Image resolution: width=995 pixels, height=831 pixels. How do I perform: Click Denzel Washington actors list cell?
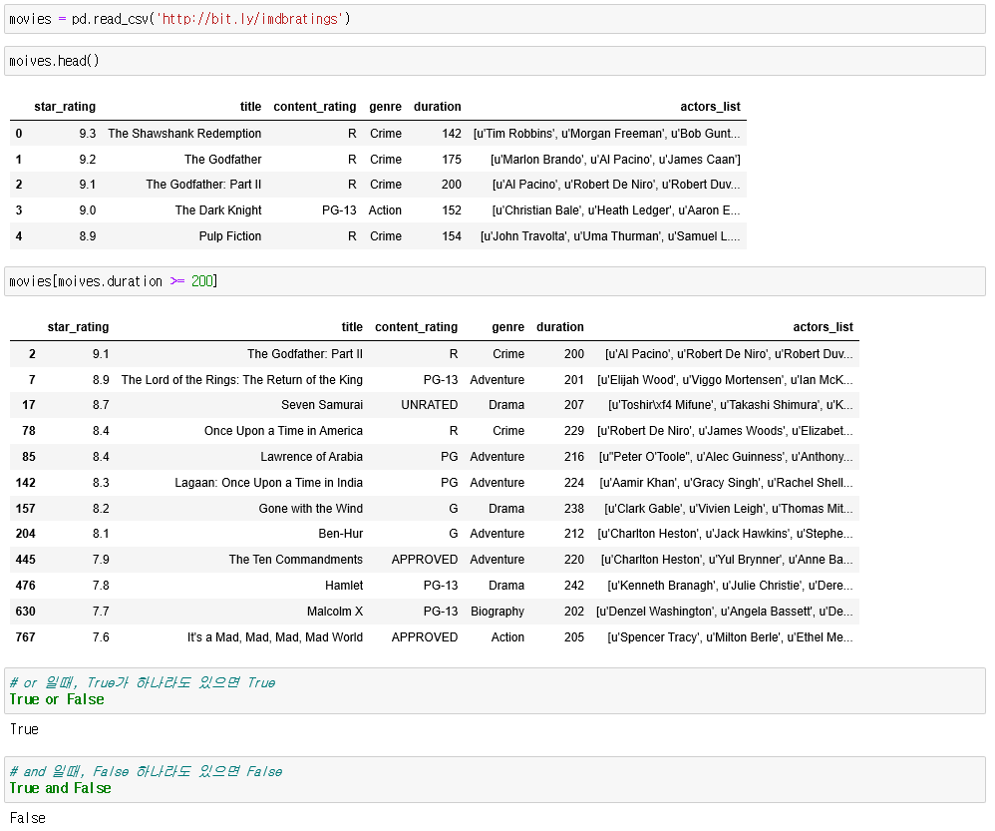pyautogui.click(x=725, y=612)
